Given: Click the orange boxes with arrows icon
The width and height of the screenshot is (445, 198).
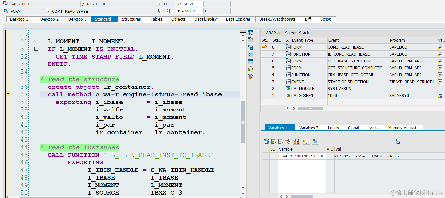Looking at the screenshot, I should (297, 141).
